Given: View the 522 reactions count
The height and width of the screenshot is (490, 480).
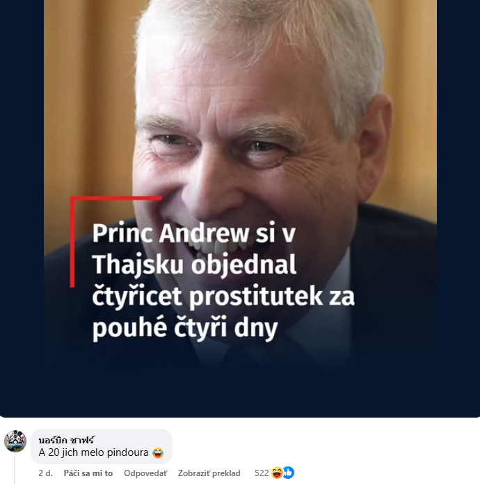Looking at the screenshot, I should (x=262, y=473).
